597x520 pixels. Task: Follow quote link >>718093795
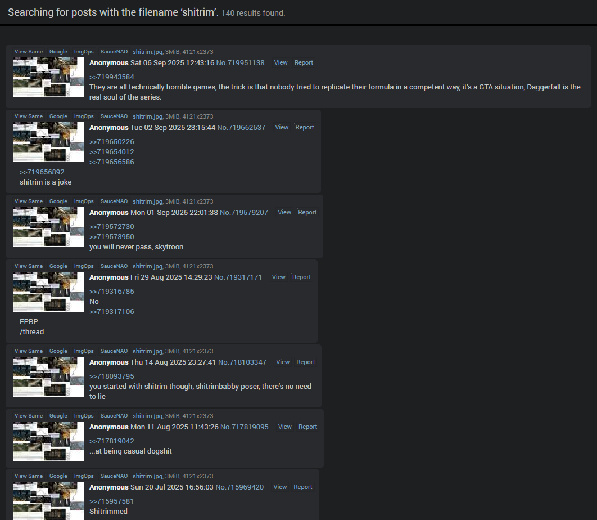[111, 376]
